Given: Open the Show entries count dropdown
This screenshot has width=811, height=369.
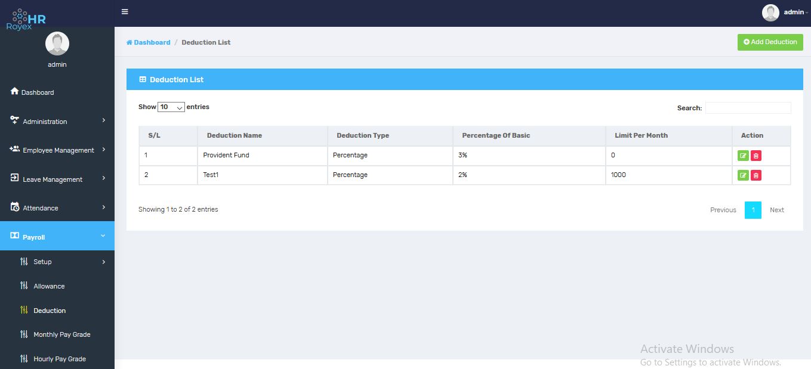Looking at the screenshot, I should 171,107.
